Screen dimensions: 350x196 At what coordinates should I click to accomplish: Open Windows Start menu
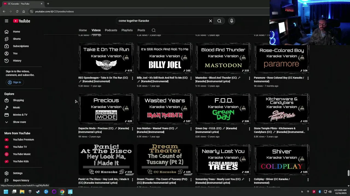click(6, 192)
